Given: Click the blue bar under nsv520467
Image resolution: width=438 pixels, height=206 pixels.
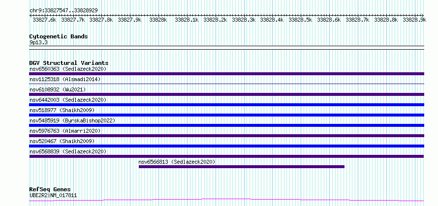Looking at the screenshot, I should (x=227, y=146).
